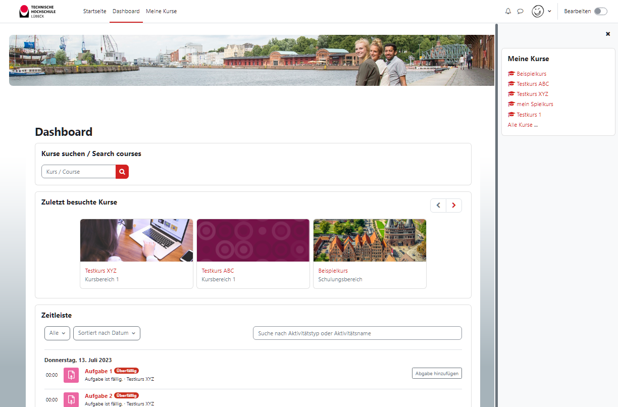Image resolution: width=618 pixels, height=407 pixels.
Task: Click Kursbereich 1 under Testkurs ABC
Action: click(219, 279)
